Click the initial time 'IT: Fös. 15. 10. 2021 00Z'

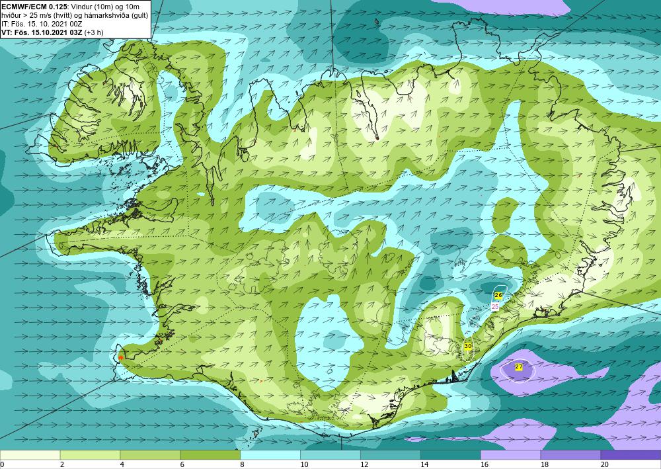(x=42, y=24)
